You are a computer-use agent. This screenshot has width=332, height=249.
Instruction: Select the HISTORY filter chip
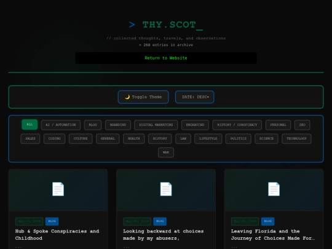coord(160,139)
